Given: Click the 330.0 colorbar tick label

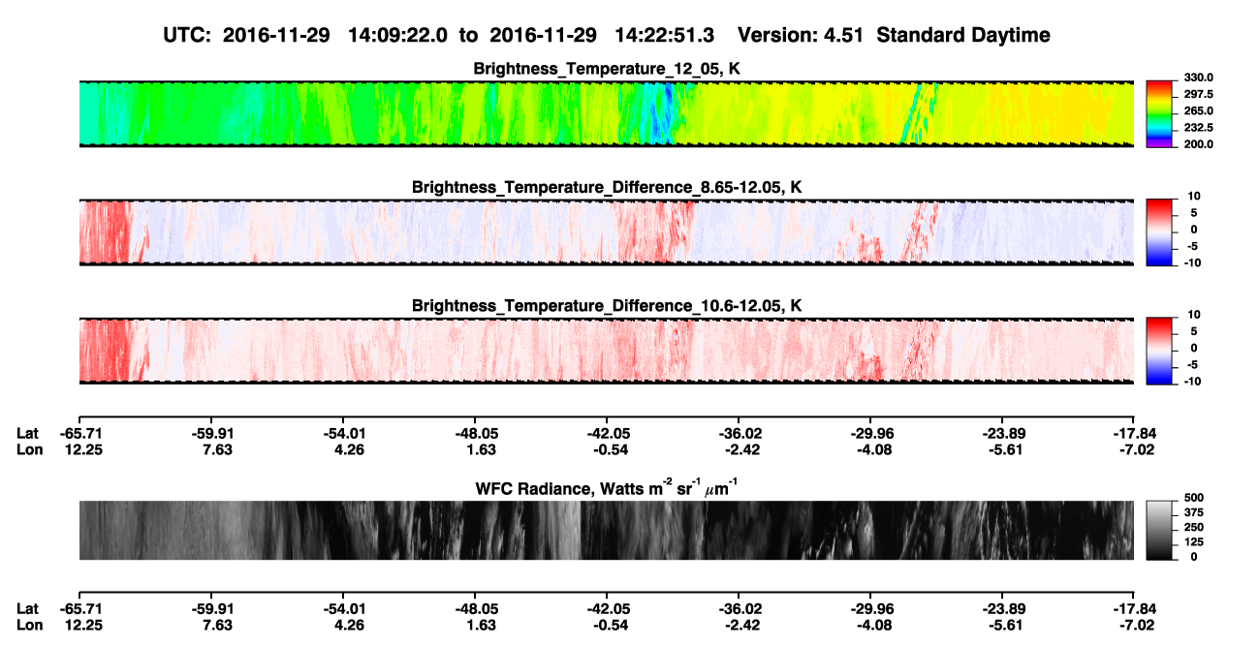Looking at the screenshot, I should [x=1199, y=77].
